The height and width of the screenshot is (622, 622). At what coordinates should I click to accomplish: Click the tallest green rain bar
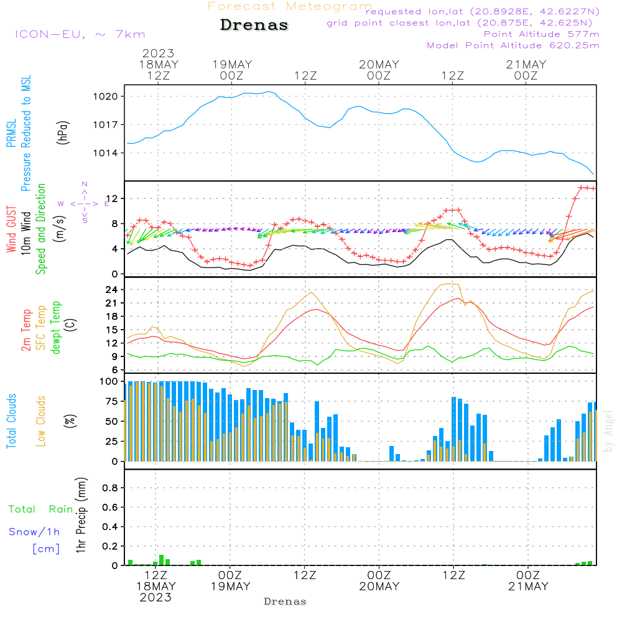(162, 560)
